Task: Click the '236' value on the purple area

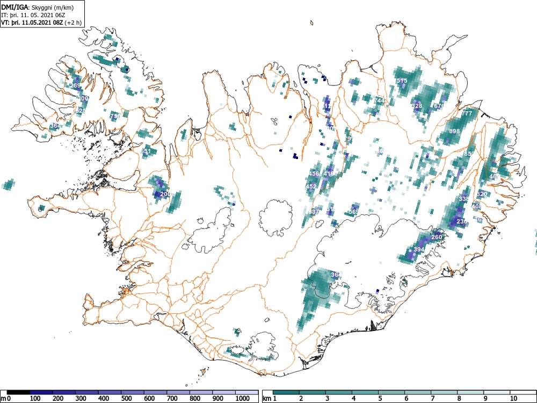Action: 462,222
